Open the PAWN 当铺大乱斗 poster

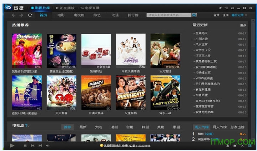pos(96,92)
